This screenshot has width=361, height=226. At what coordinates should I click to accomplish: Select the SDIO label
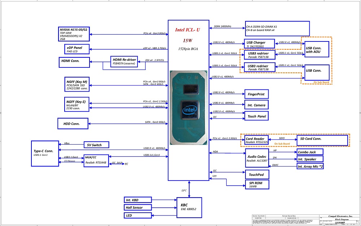tap(282, 138)
